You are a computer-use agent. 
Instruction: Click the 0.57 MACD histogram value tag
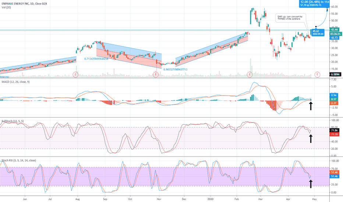(x=334, y=99)
